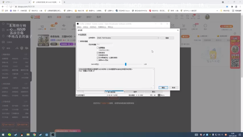Click the search magnifier icon in header

tap(169, 17)
